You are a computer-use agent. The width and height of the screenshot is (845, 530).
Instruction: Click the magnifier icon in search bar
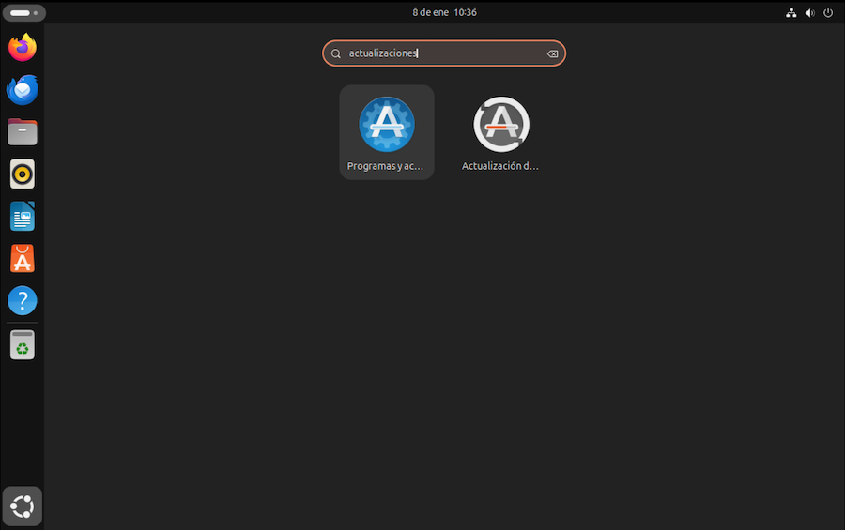click(x=336, y=53)
